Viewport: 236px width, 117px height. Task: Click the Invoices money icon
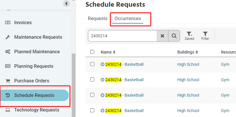point(8,23)
